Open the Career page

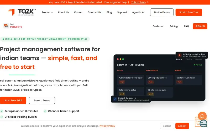(78, 12)
